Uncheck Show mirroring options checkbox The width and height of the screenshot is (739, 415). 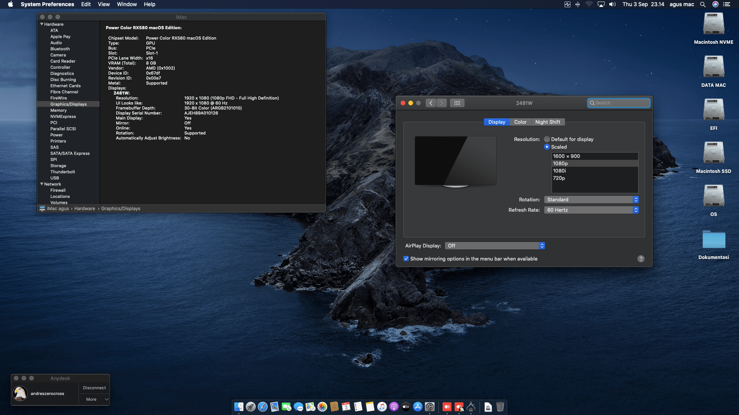point(406,259)
